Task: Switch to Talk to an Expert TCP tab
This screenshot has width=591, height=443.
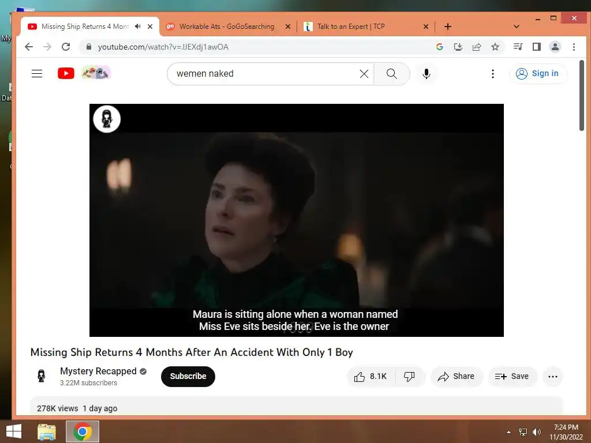Action: [x=350, y=27]
